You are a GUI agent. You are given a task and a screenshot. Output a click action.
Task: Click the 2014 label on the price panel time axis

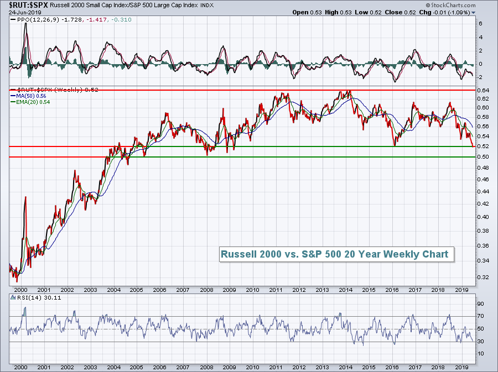(345, 290)
